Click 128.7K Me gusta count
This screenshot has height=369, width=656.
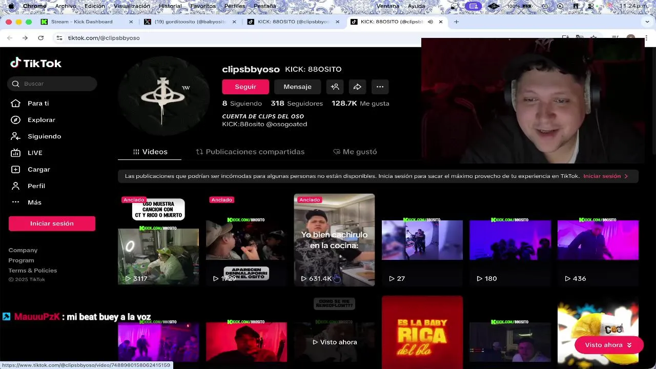pyautogui.click(x=360, y=103)
